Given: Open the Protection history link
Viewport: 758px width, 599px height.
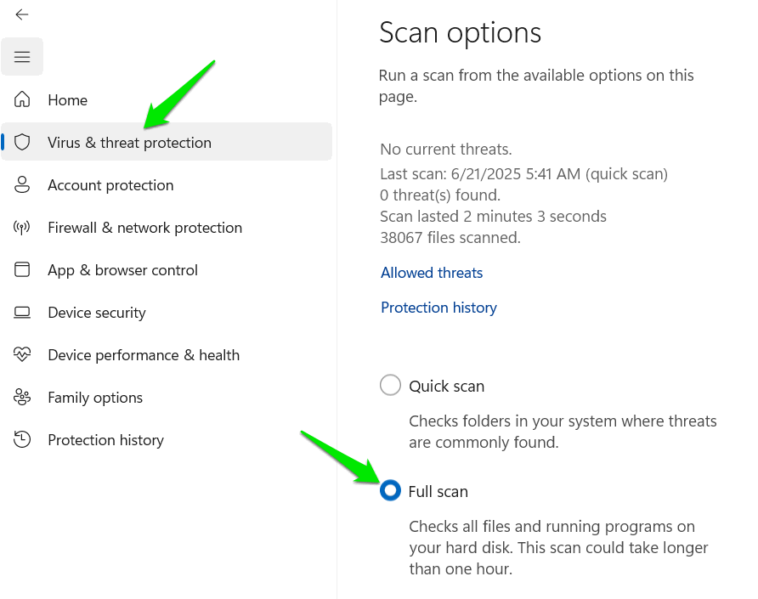Looking at the screenshot, I should point(438,308).
